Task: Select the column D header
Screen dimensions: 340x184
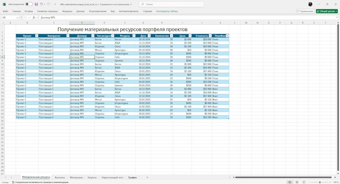Action: pos(82,23)
